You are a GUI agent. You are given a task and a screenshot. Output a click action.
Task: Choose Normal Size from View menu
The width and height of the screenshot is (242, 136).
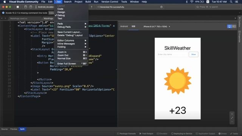tap(71, 59)
